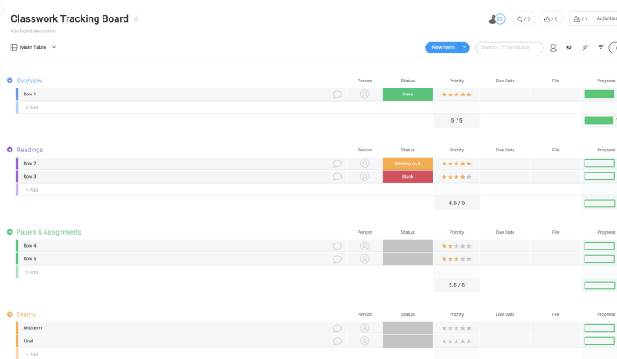Open the Readings group title

pyautogui.click(x=30, y=150)
